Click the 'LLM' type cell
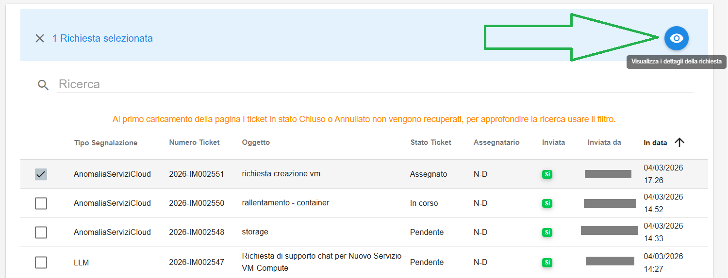The width and height of the screenshot is (728, 278). click(81, 263)
